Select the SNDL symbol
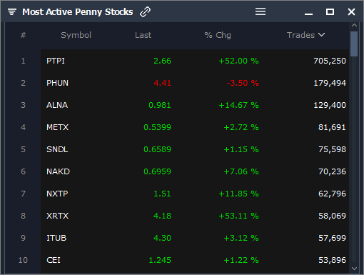This screenshot has height=275, width=364. pyautogui.click(x=57, y=149)
